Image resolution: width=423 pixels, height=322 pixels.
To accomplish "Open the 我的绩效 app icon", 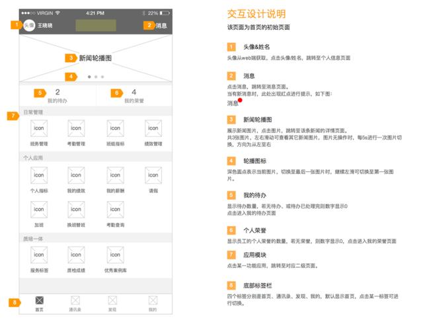I will pos(76,175).
